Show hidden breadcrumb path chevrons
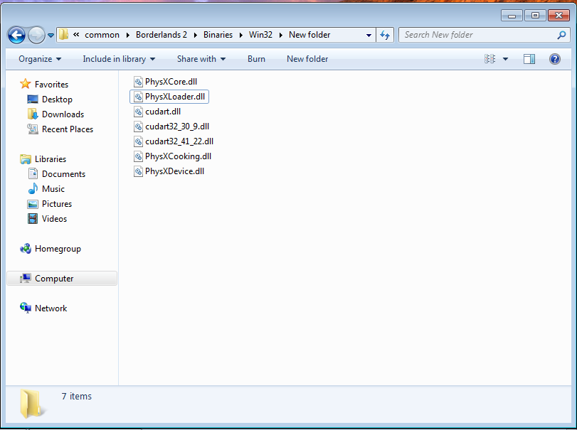577x430 pixels. tap(76, 35)
